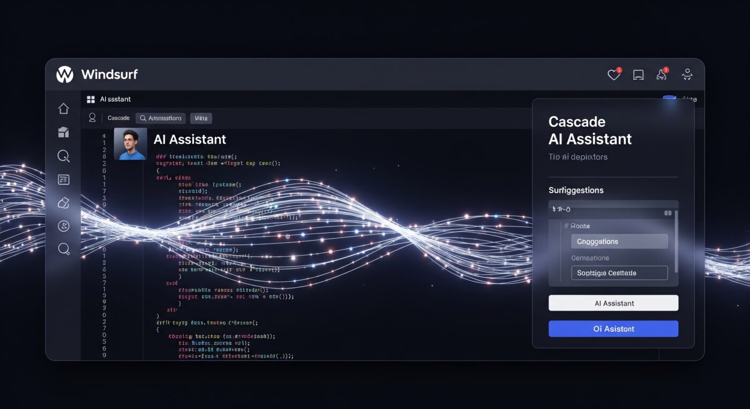The height and width of the screenshot is (409, 750).
Task: Click the round clock-like icon in the sidebar
Action: click(x=64, y=226)
